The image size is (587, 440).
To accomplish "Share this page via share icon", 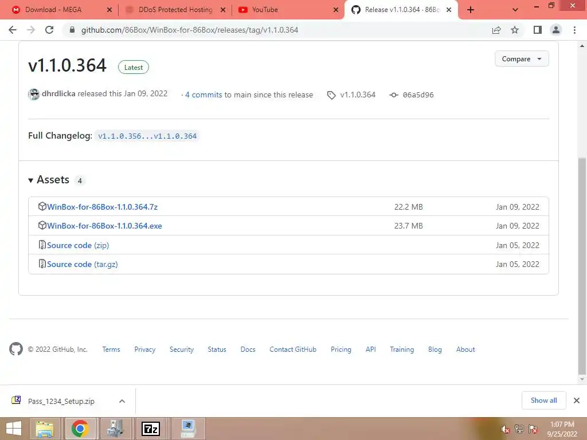I will pyautogui.click(x=496, y=30).
